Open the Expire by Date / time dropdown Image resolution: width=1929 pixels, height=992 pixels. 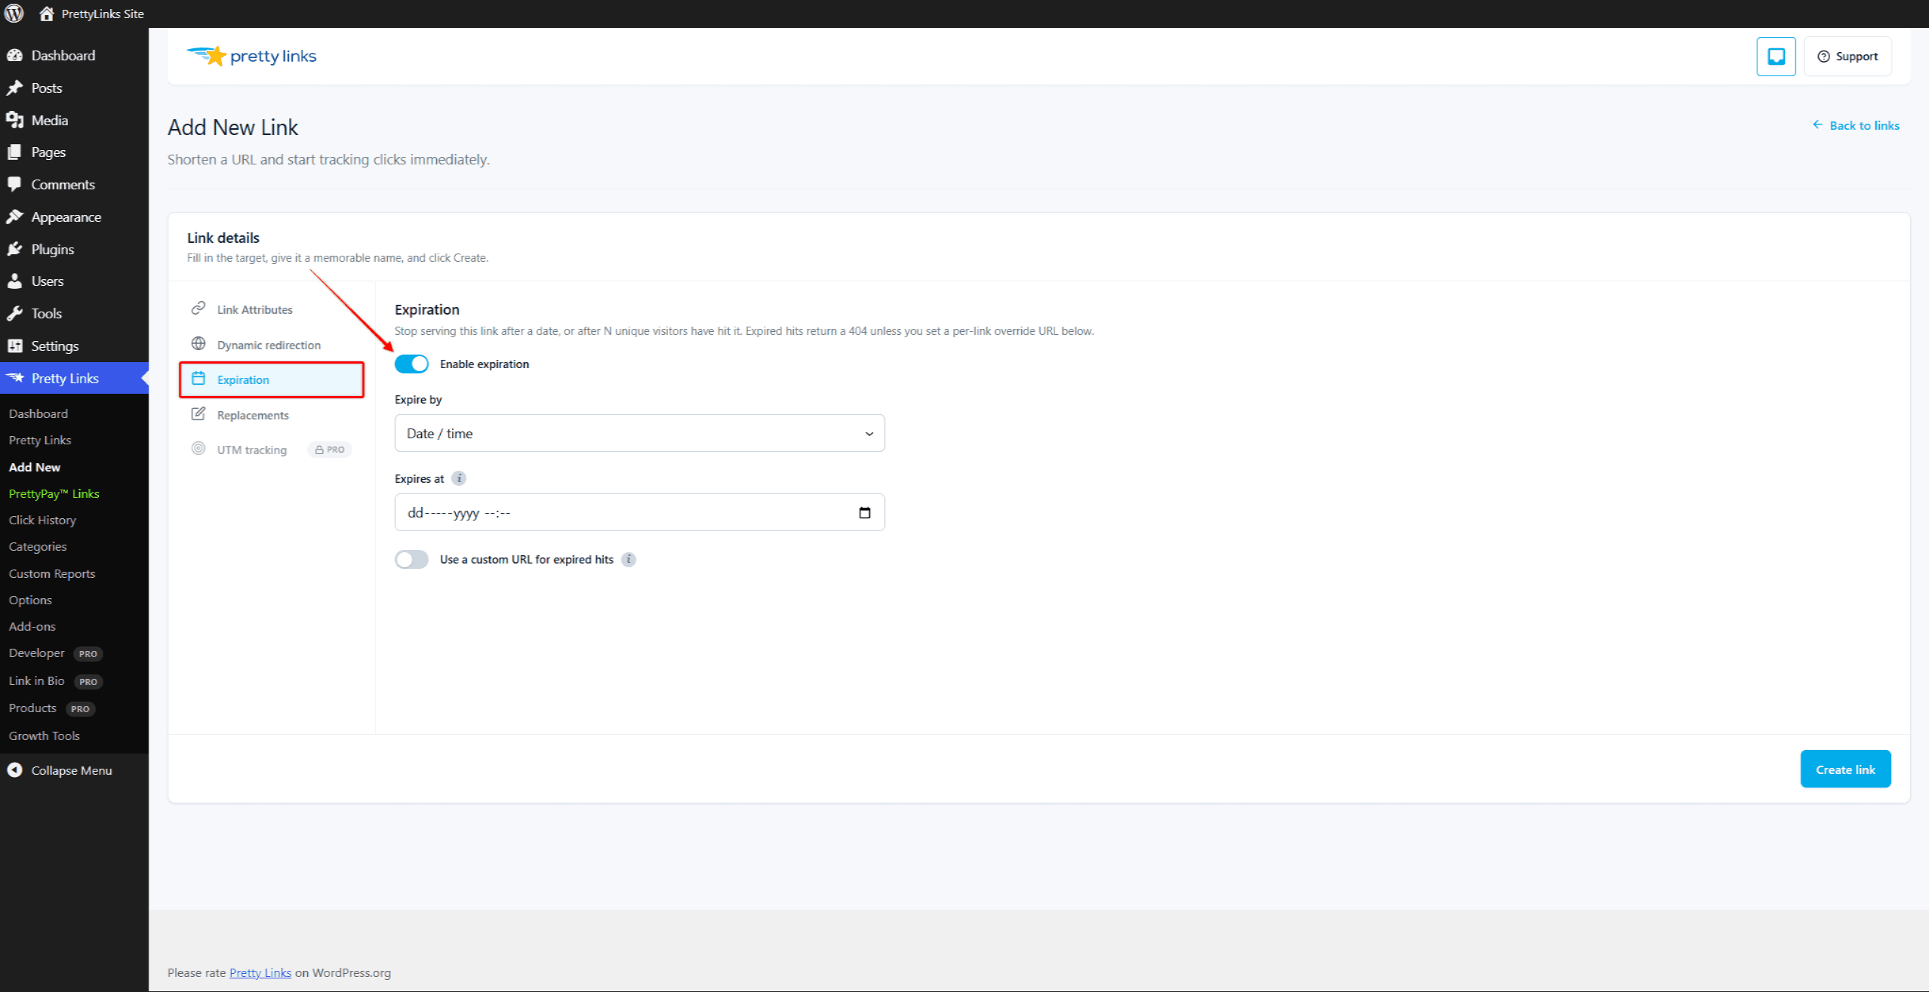pos(639,433)
